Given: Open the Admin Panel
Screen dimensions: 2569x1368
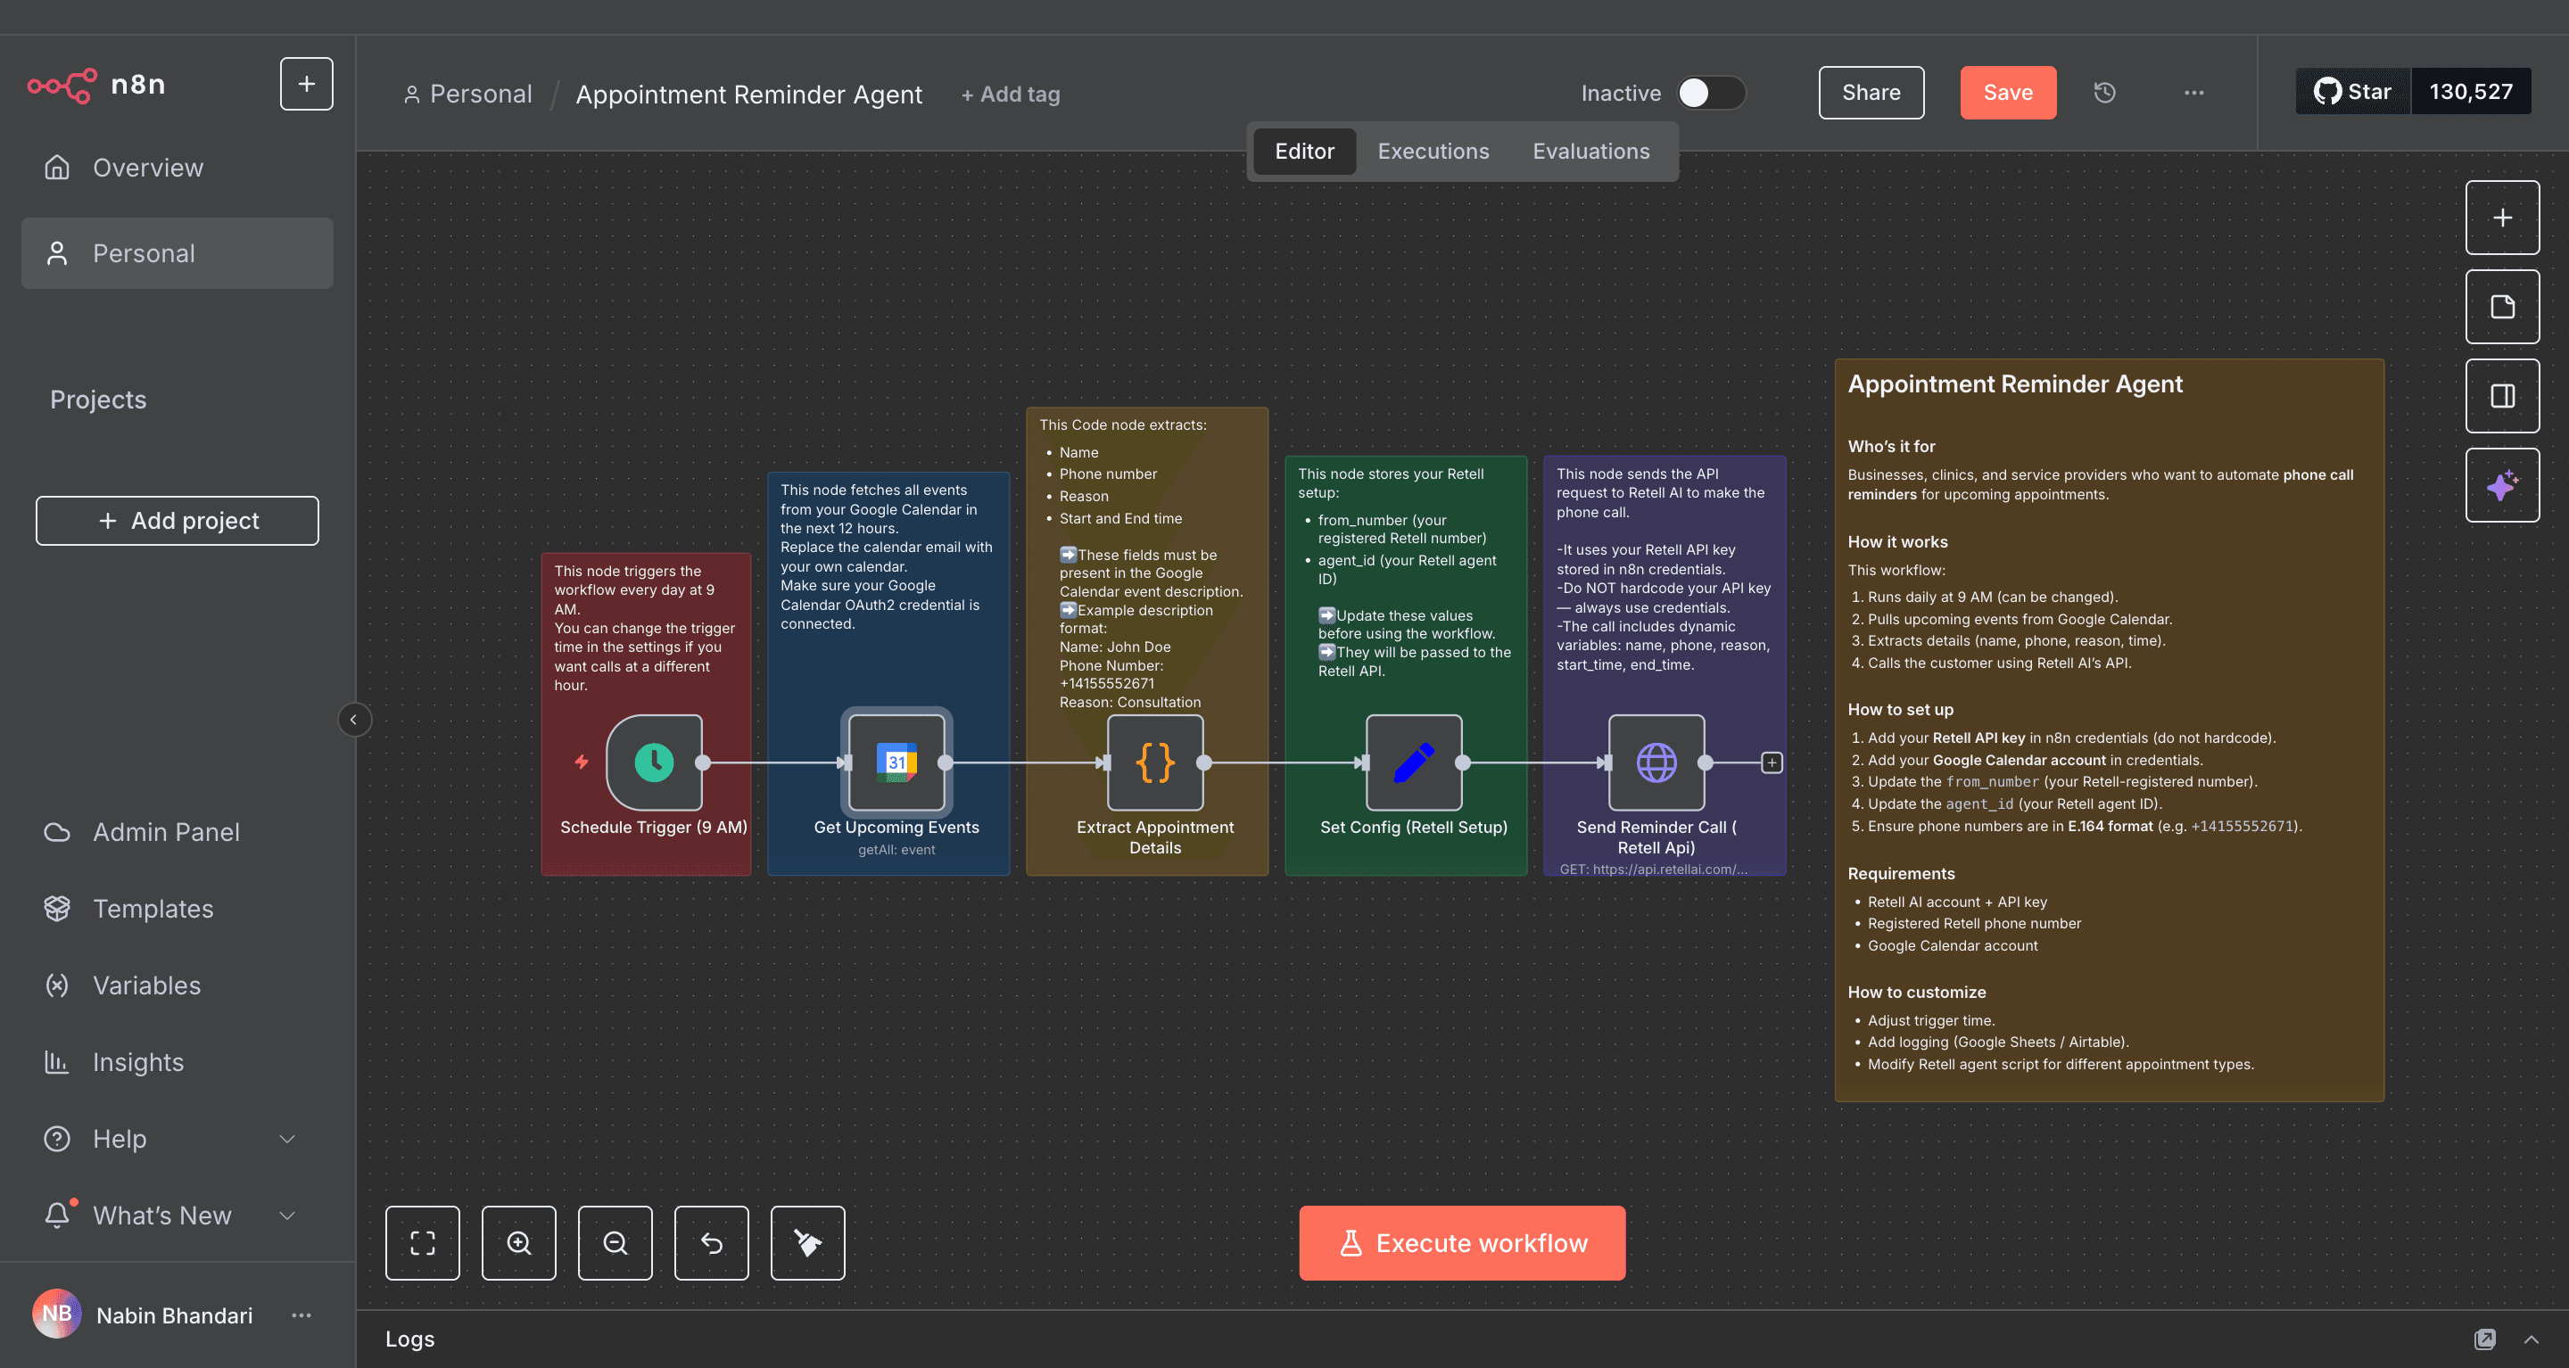Looking at the screenshot, I should (x=177, y=831).
